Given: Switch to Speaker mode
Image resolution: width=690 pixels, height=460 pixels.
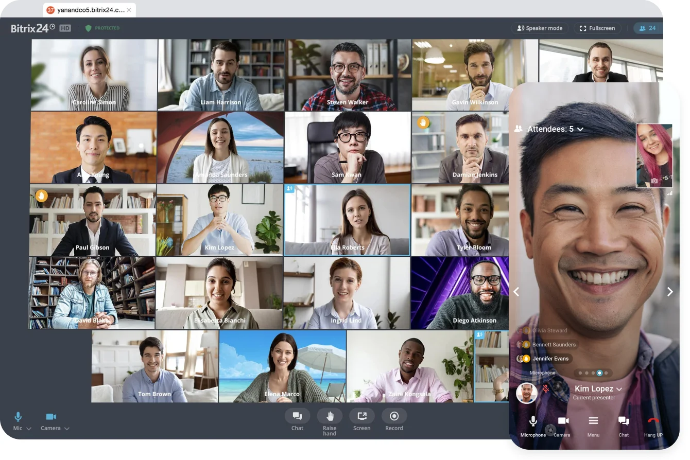Looking at the screenshot, I should pos(540,28).
